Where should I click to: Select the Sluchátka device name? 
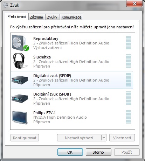[x=42, y=57]
